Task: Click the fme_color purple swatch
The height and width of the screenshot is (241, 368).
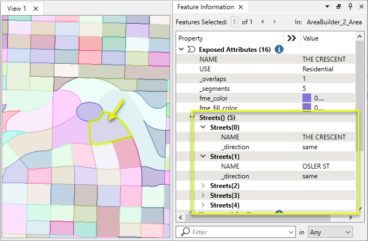Action: tap(307, 98)
